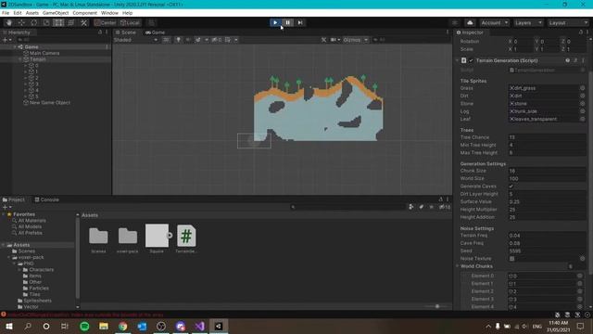Pick object for Grass sprite field
Image resolution: width=593 pixels, height=334 pixels.
point(583,88)
